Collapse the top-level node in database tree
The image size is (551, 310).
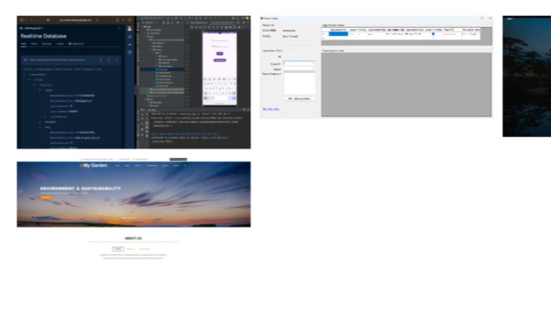click(x=24, y=75)
